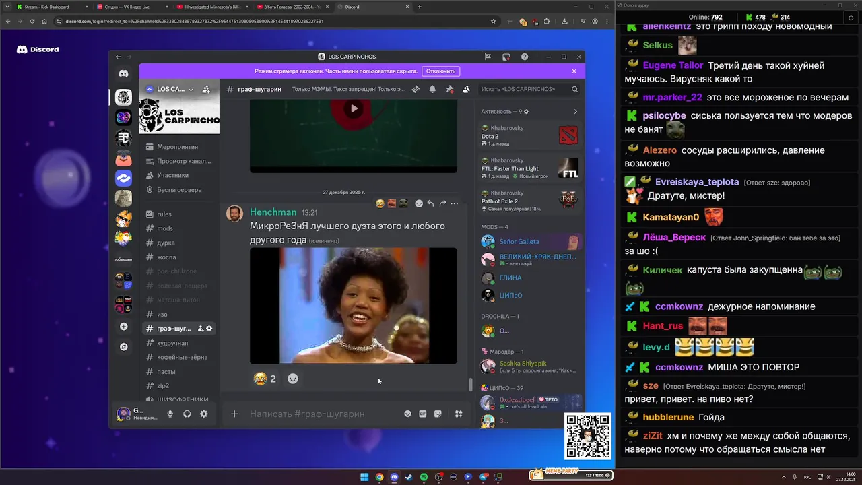Open Windows Start button on taskbar

point(364,477)
